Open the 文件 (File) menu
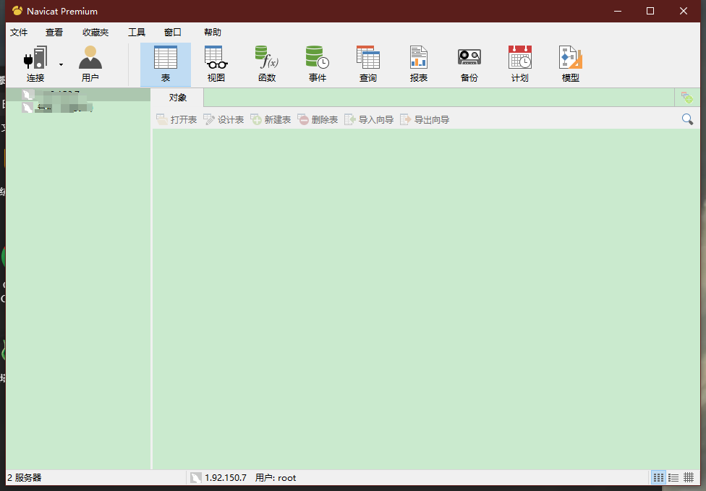706x491 pixels. (19, 33)
